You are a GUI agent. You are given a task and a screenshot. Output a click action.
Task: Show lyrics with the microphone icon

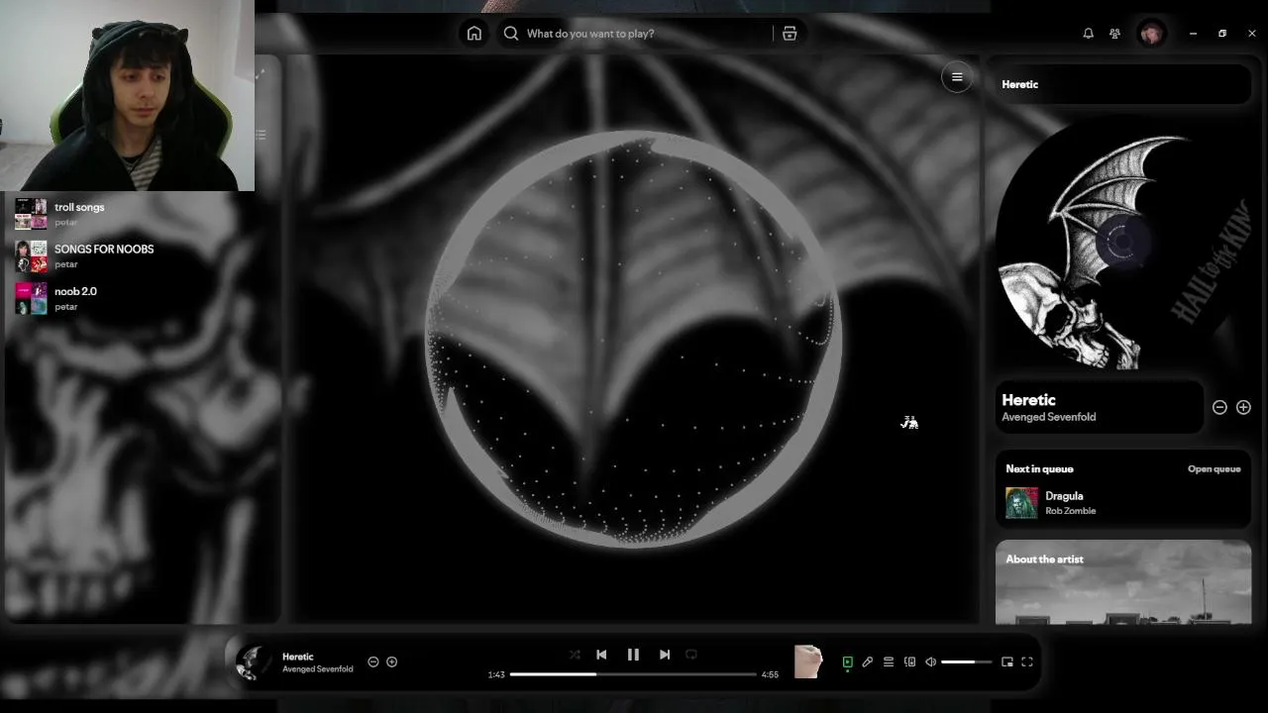coord(868,662)
